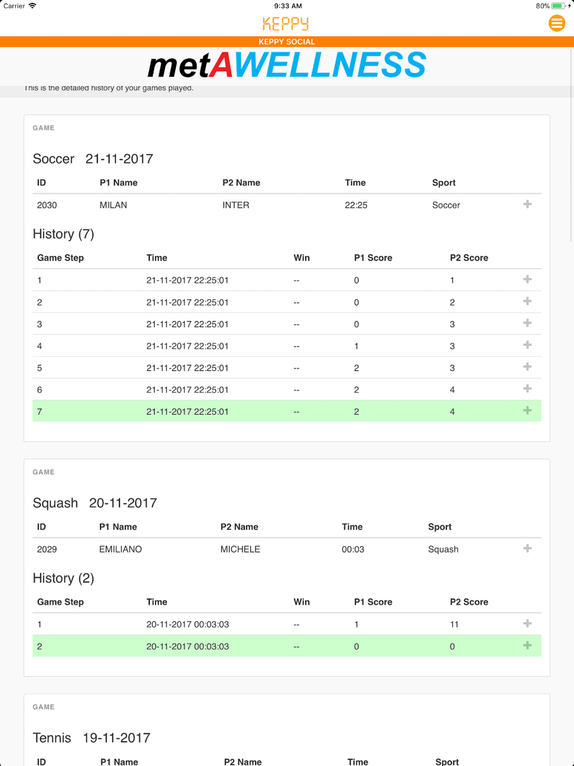
Task: Click the INTER player name
Action: tap(236, 205)
